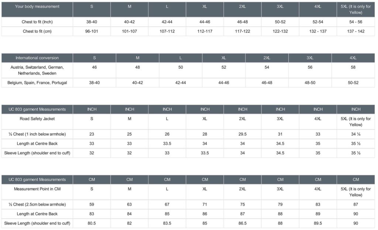Click the 34 ¼ half-chest inch value
Image resolution: width=378 pixels, height=230 pixels.
pos(355,134)
